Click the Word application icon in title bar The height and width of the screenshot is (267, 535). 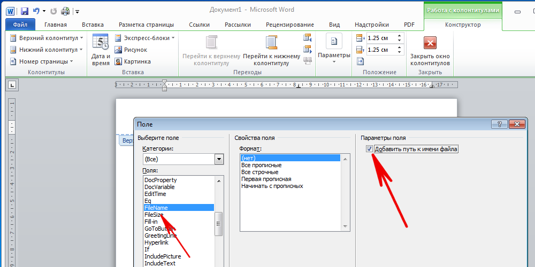[x=10, y=11]
